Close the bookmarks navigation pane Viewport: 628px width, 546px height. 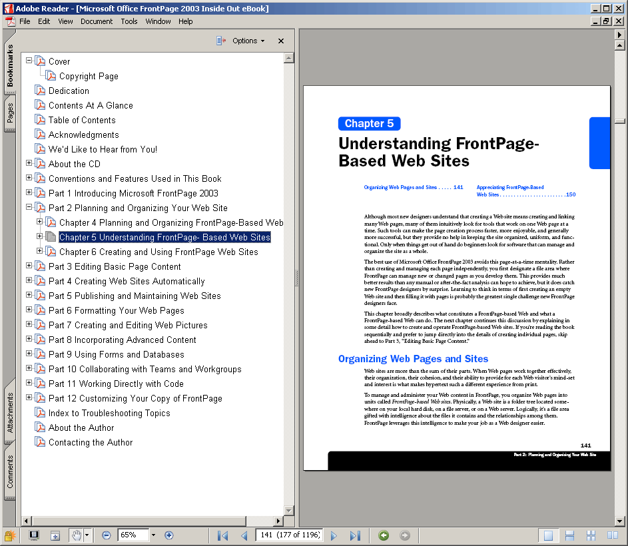[281, 41]
